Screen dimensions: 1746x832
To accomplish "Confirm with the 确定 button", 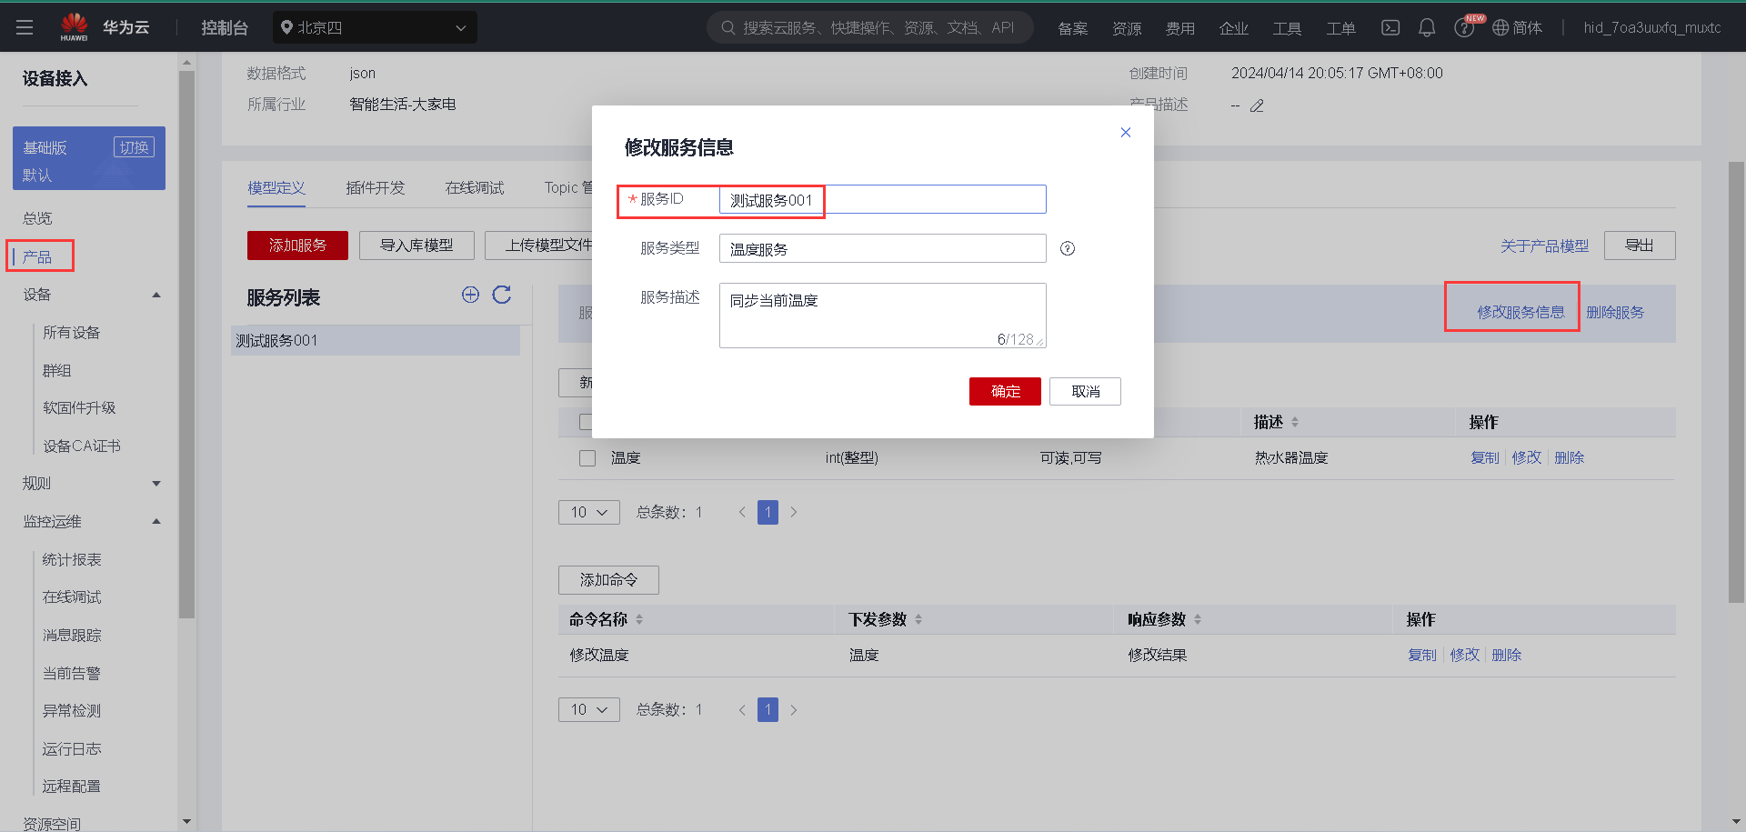I will point(1005,391).
